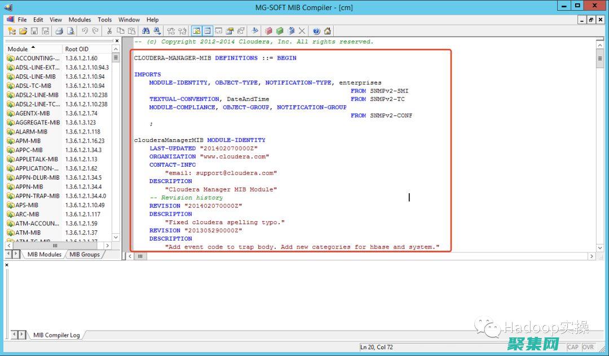Click the Home house icon in toolbar

tap(327, 31)
